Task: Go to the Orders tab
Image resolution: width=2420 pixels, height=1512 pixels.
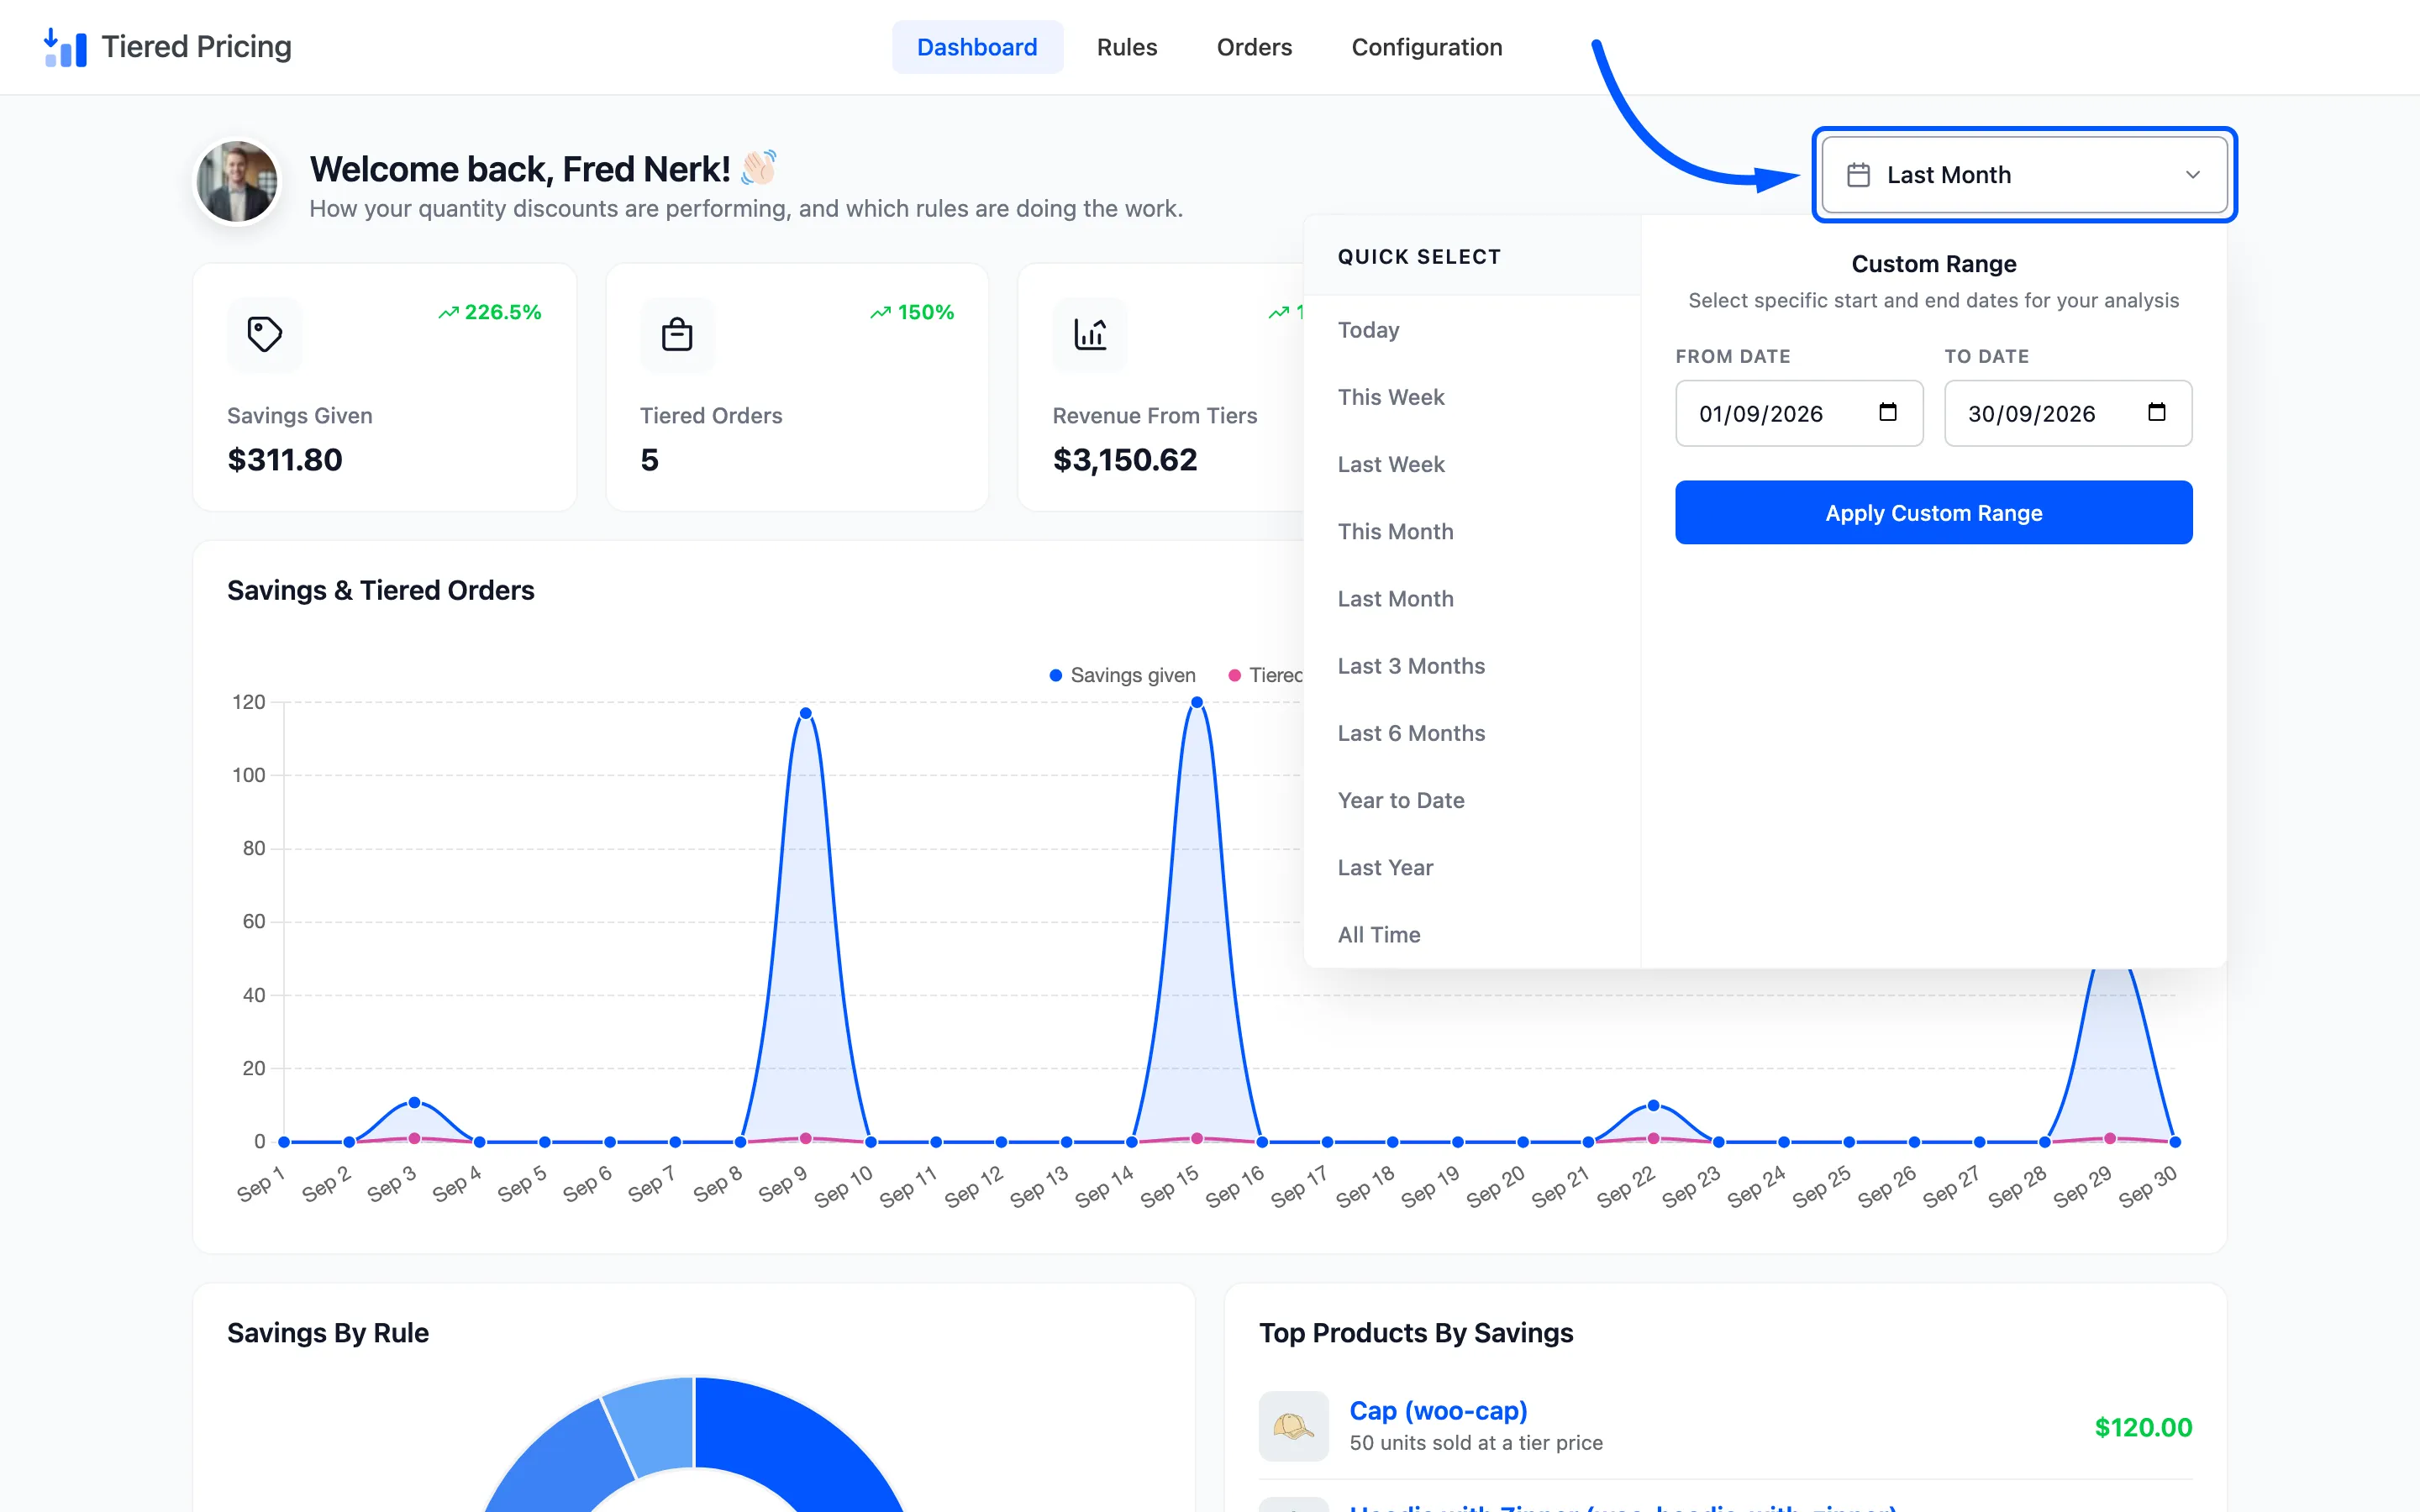Action: pos(1254,47)
